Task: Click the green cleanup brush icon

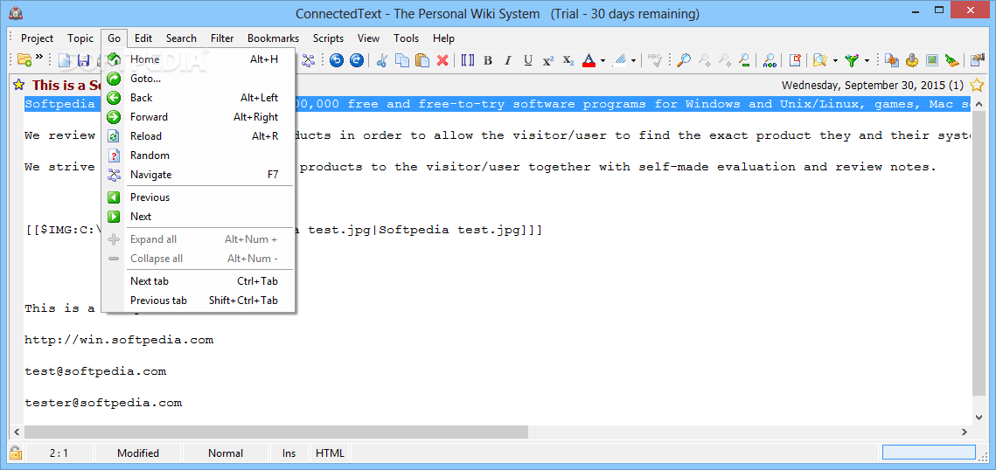Action: tap(951, 60)
